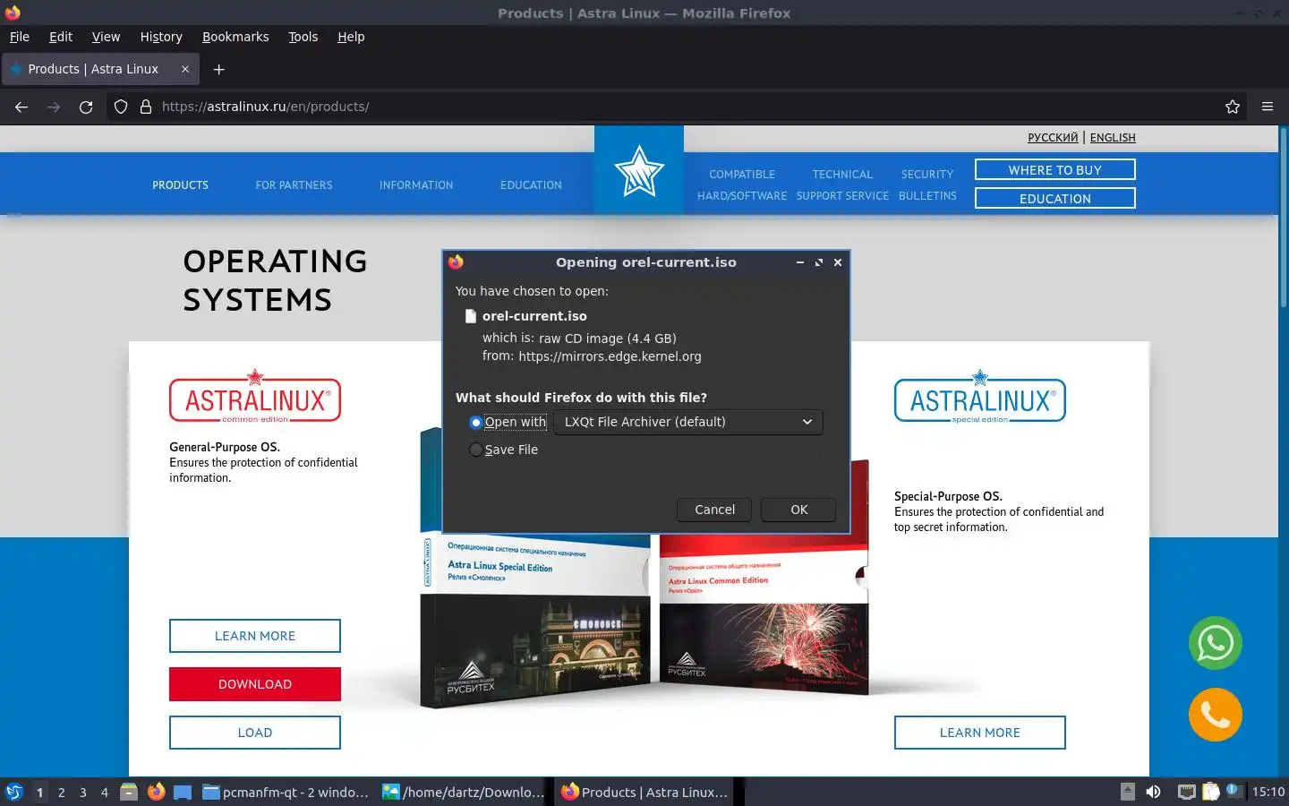Open the Tools menu
Viewport: 1289px width, 806px height.
[303, 37]
